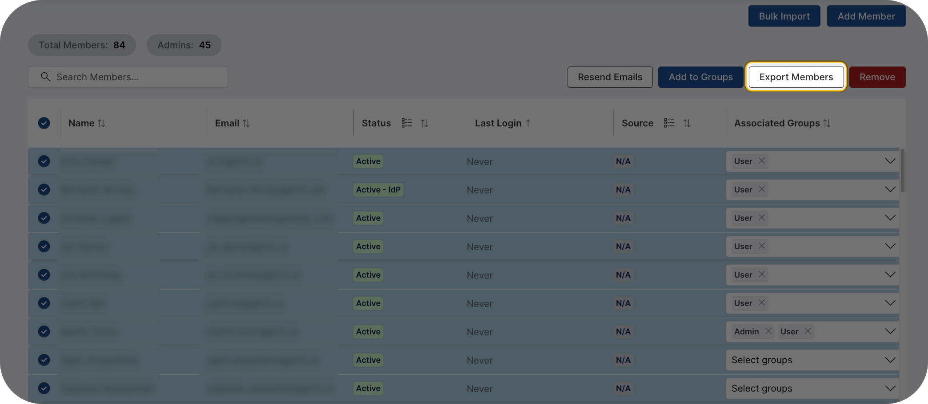928x404 pixels.
Task: Click the Admins count chip
Action: click(184, 45)
